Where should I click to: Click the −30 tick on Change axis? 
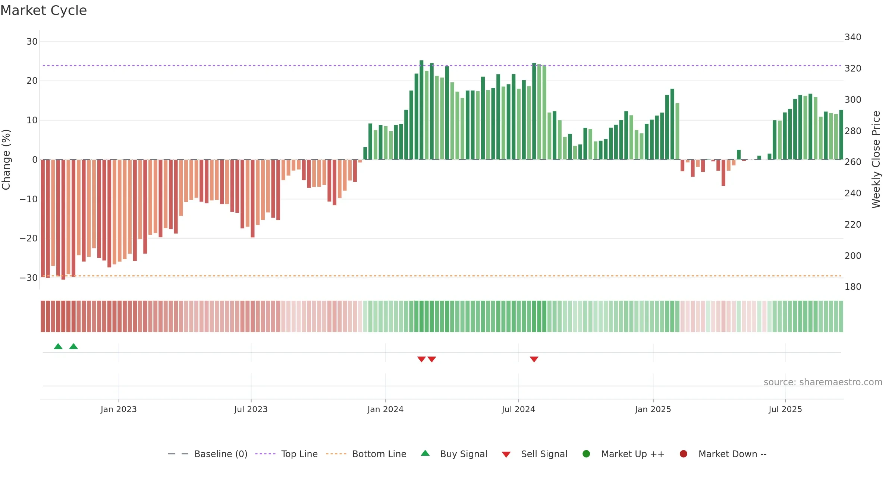(x=29, y=278)
